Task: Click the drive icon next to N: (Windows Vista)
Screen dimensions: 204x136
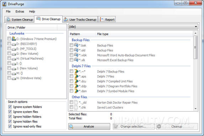Action: pos(14,78)
